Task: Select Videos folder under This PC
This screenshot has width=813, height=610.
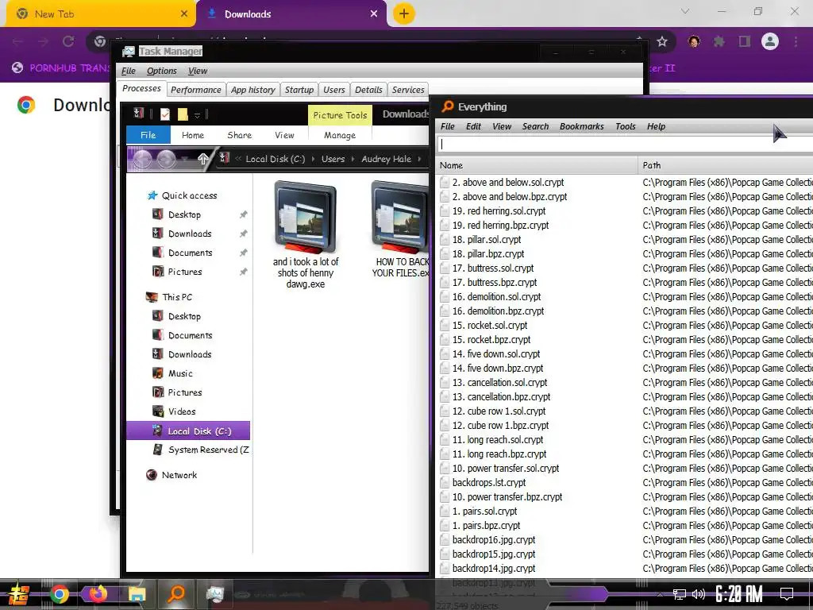Action: [175, 411]
